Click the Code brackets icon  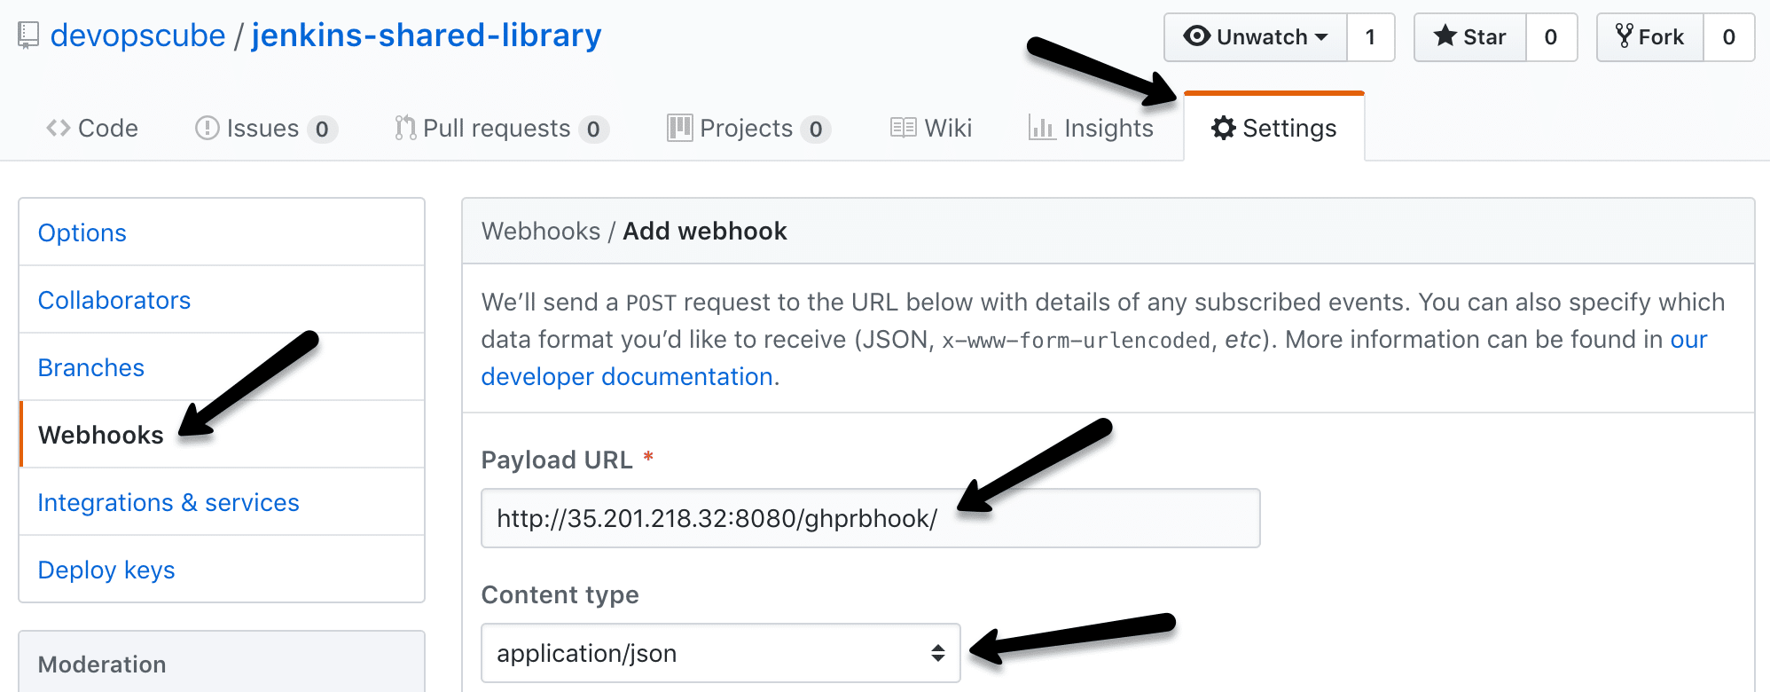coord(59,129)
